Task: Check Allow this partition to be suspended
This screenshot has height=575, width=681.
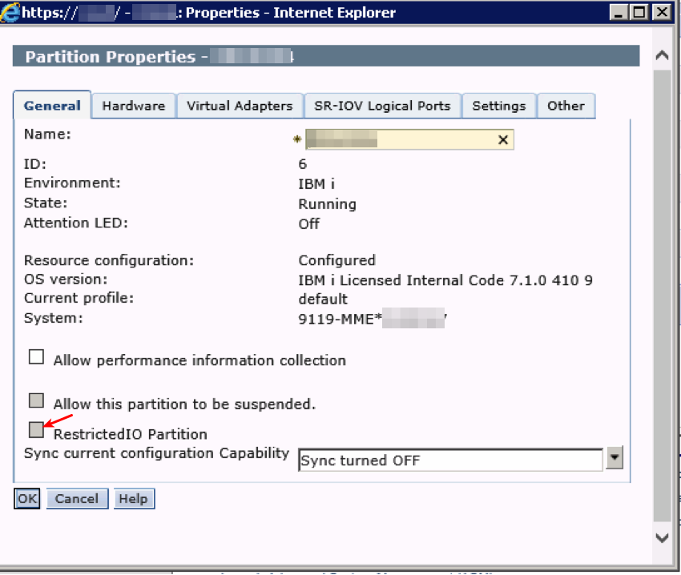Action: 36,400
